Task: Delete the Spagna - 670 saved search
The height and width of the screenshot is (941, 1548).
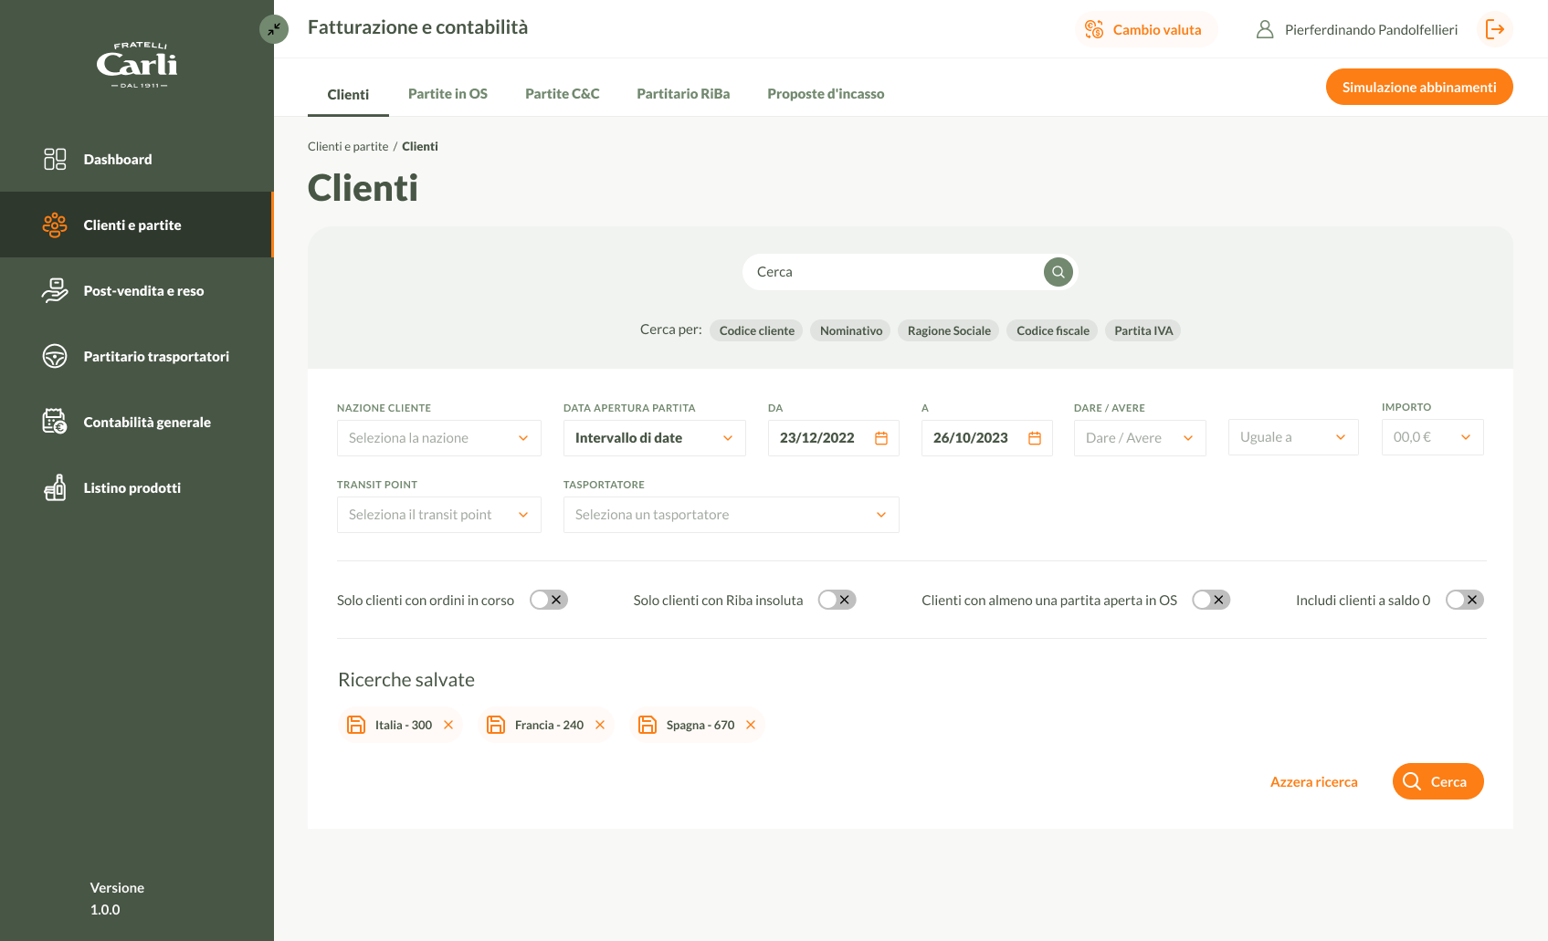Action: pos(751,725)
